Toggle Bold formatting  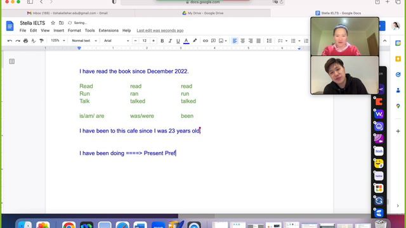(x=162, y=41)
